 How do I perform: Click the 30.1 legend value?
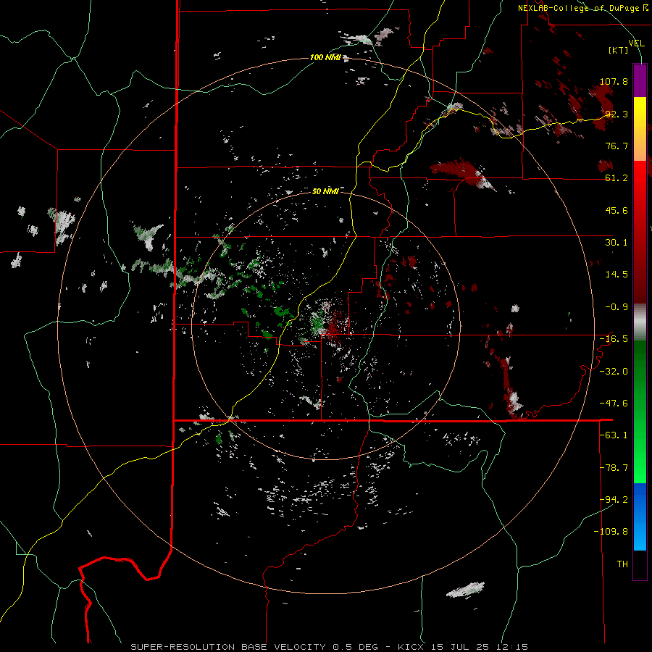[617, 243]
